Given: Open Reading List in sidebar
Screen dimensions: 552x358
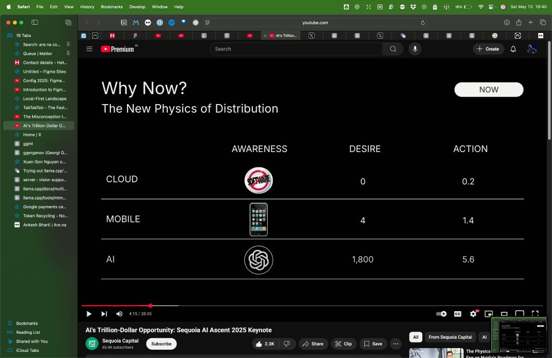Looking at the screenshot, I should click(39, 332).
